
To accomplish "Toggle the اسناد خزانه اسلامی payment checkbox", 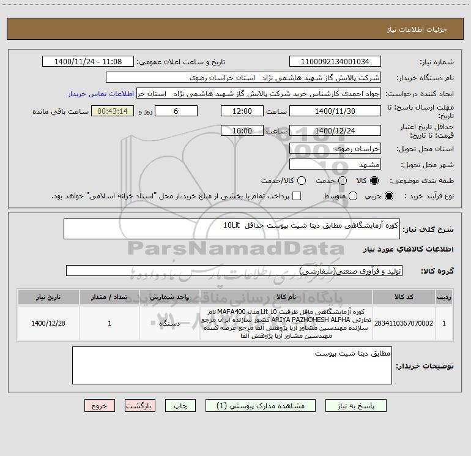I will [x=297, y=196].
